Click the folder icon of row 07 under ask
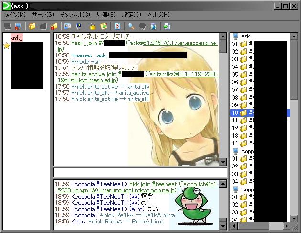 point(243,90)
